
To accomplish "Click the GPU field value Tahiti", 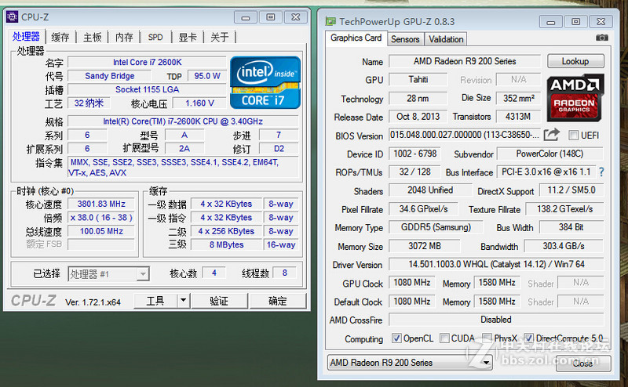I will point(418,80).
